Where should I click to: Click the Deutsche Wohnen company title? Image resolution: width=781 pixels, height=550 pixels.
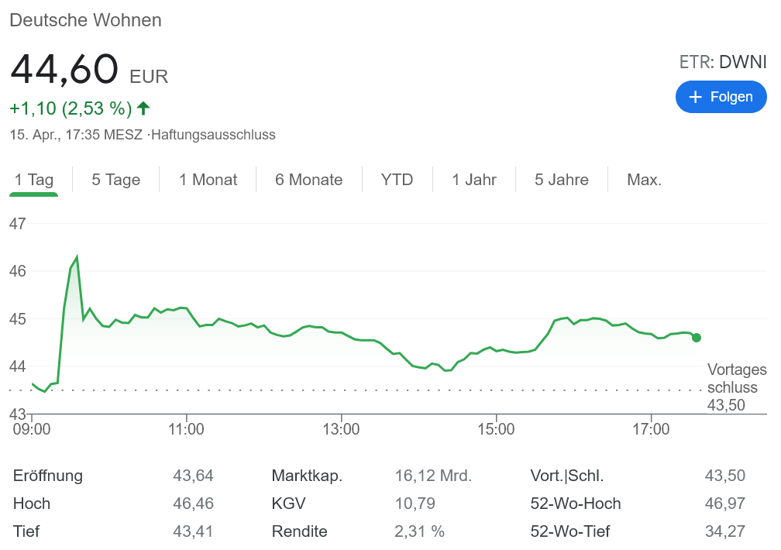click(85, 20)
